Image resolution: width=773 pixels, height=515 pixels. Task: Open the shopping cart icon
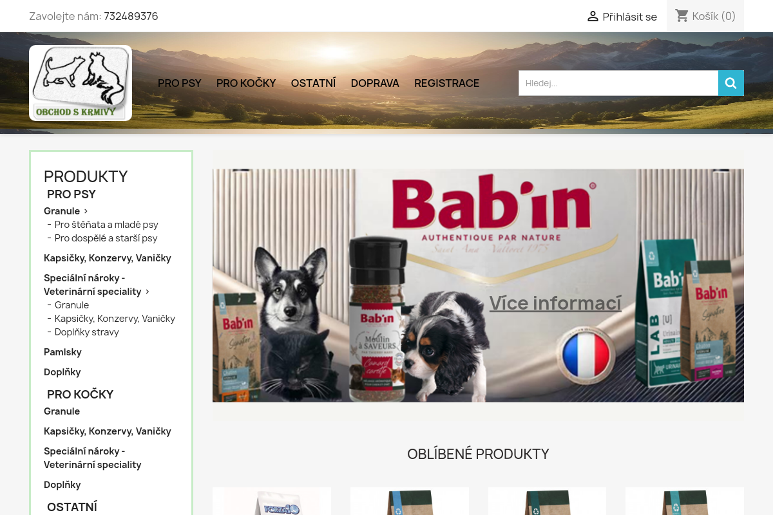682,16
